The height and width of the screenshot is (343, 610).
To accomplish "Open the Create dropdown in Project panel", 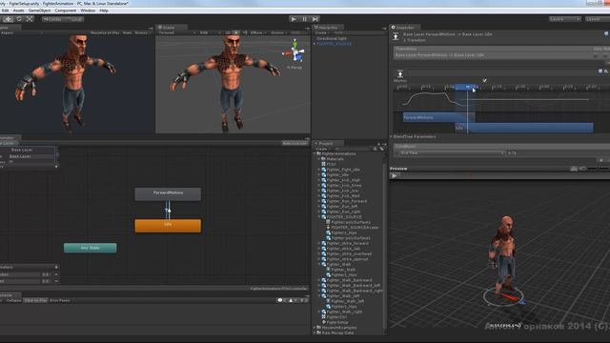I will click(323, 149).
